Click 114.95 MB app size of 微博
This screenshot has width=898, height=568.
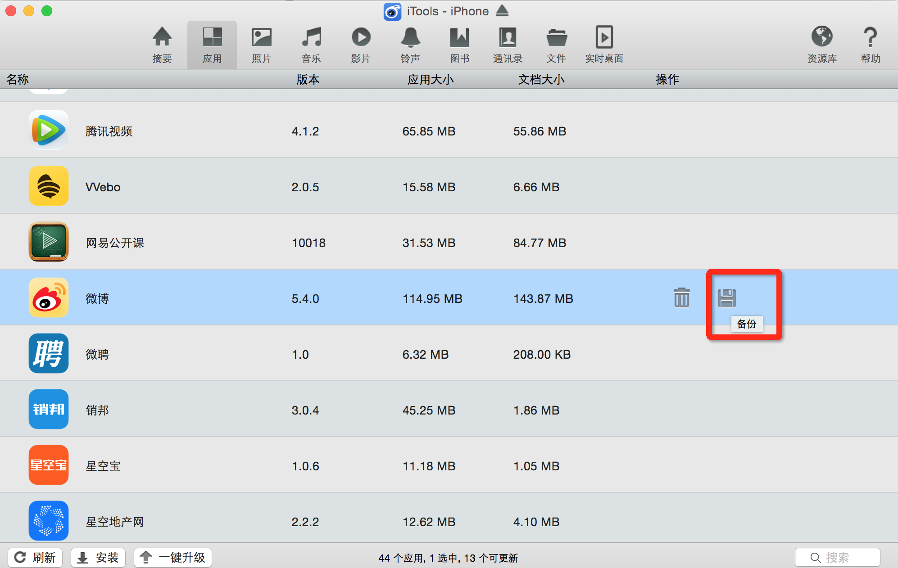point(433,299)
